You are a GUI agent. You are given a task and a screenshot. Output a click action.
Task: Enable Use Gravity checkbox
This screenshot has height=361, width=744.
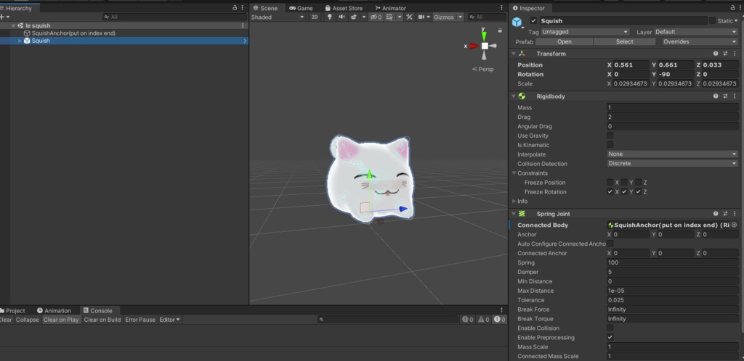point(610,136)
